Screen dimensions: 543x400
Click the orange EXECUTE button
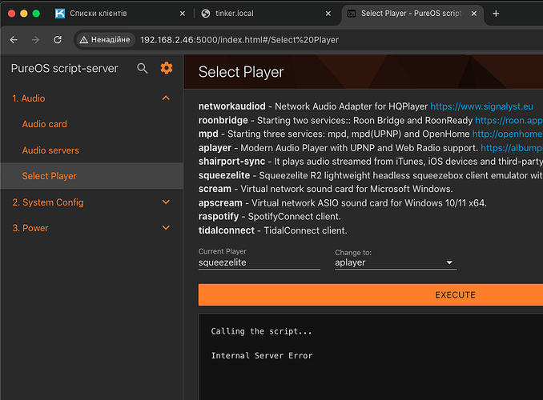371,295
